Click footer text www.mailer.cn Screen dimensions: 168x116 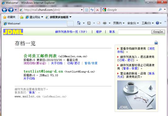27,96
